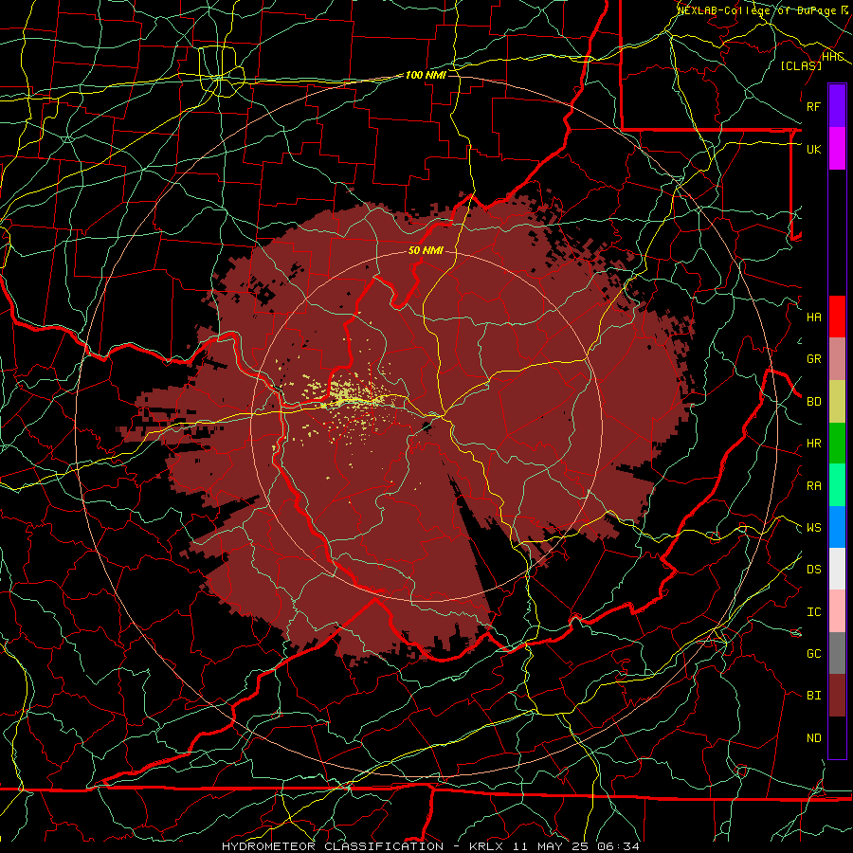Choose the DS white legend swatch
This screenshot has height=853, width=853.
coord(837,569)
